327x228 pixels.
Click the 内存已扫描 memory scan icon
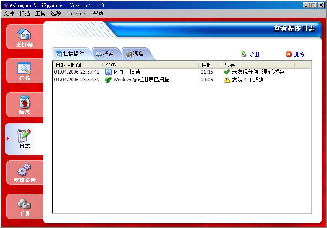tap(108, 72)
